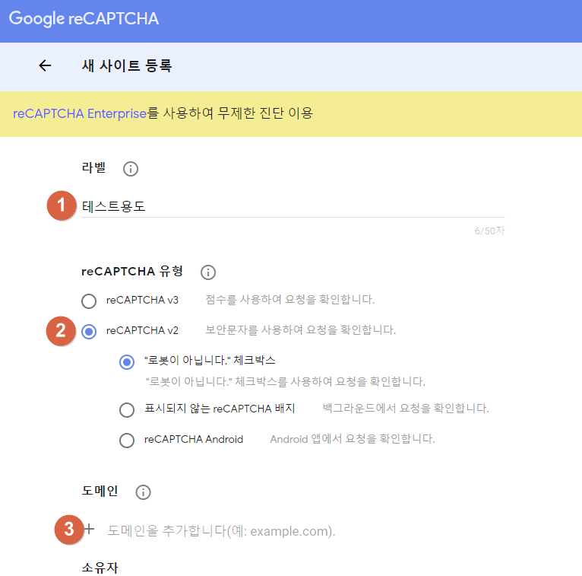The height and width of the screenshot is (576, 582).
Task: Open the info icon beside reCAPTCHA 유형
Action: tap(208, 272)
